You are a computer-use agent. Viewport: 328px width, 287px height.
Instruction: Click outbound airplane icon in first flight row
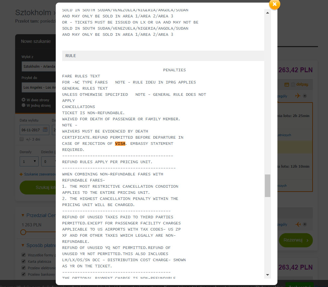298,96
